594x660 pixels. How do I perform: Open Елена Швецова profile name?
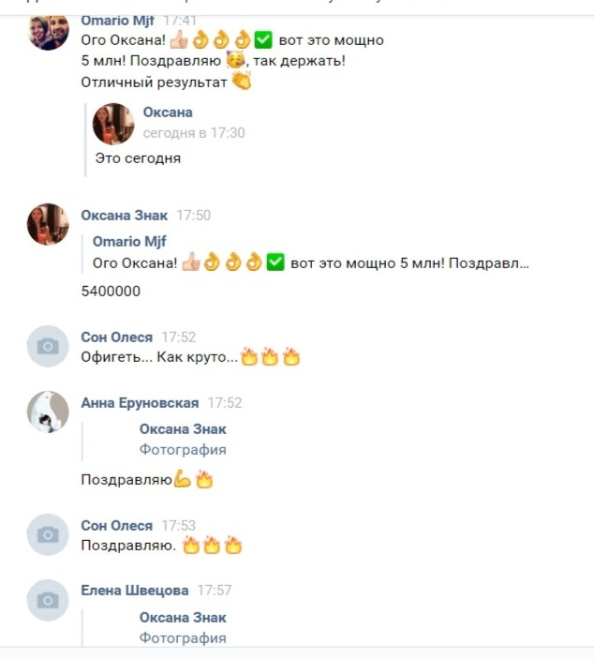pos(135,590)
